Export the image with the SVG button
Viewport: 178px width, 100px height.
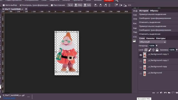[x=87, y=5]
